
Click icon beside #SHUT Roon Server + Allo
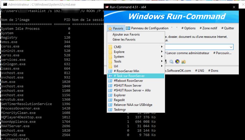pos(110,90)
